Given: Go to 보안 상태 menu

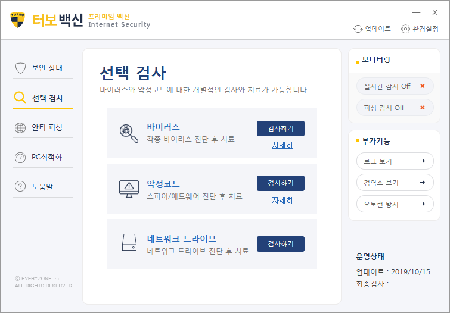Looking at the screenshot, I should point(43,68).
